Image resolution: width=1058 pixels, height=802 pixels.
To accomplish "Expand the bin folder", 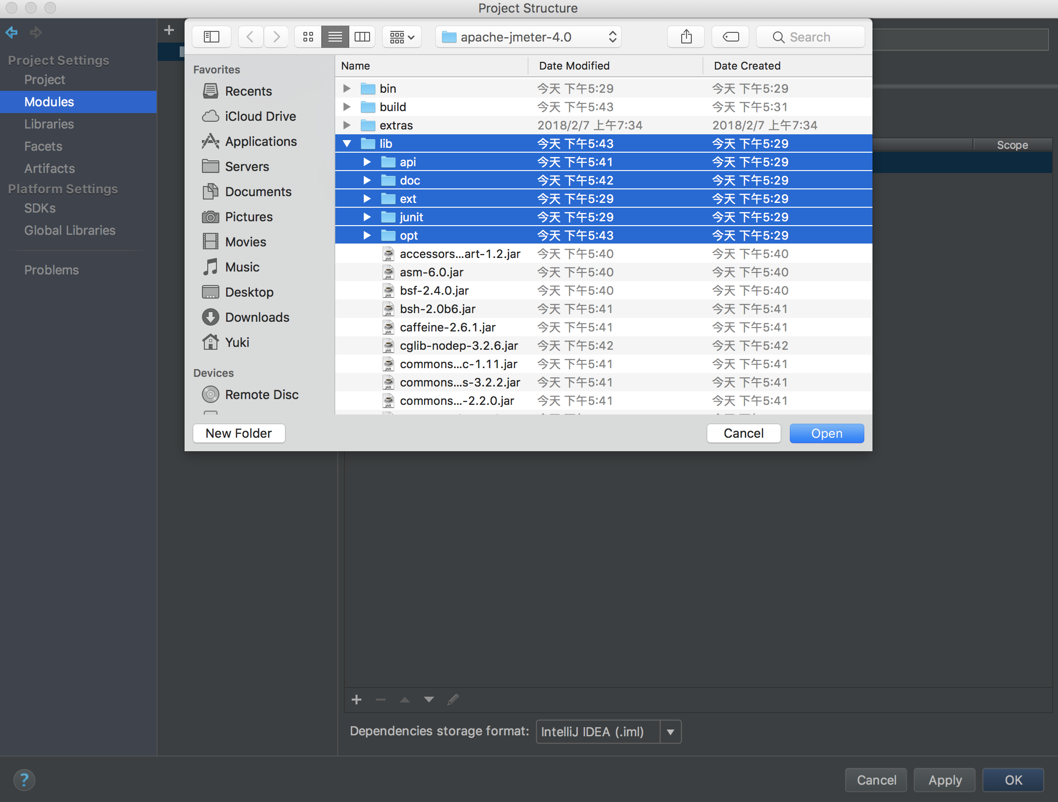I will (346, 88).
